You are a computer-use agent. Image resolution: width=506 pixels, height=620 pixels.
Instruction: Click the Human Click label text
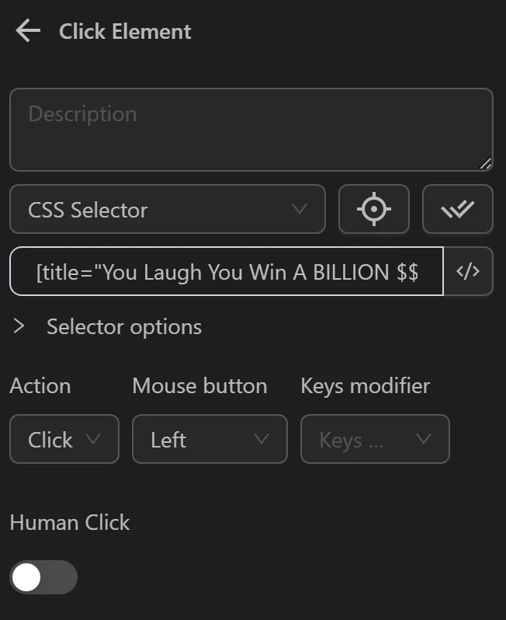(x=70, y=522)
